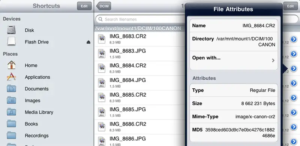The height and width of the screenshot is (146, 300).
Task: Click the MD5 hash value
Action: click(x=240, y=133)
